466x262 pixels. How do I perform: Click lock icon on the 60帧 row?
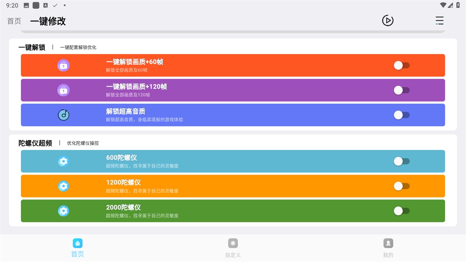63,65
